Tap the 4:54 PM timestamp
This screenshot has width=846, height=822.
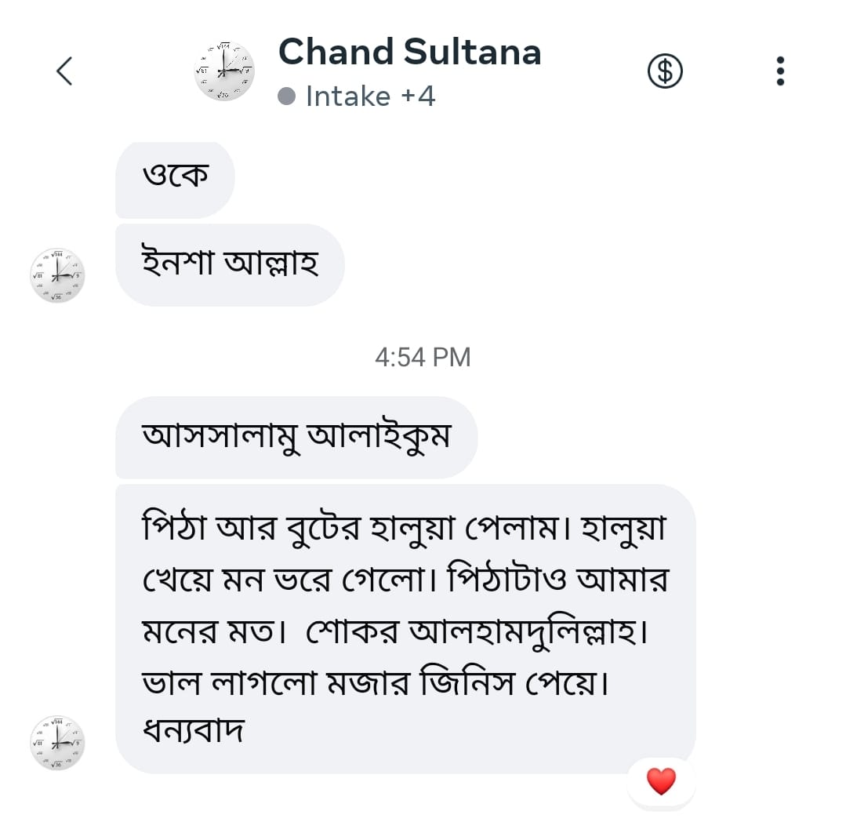422,357
